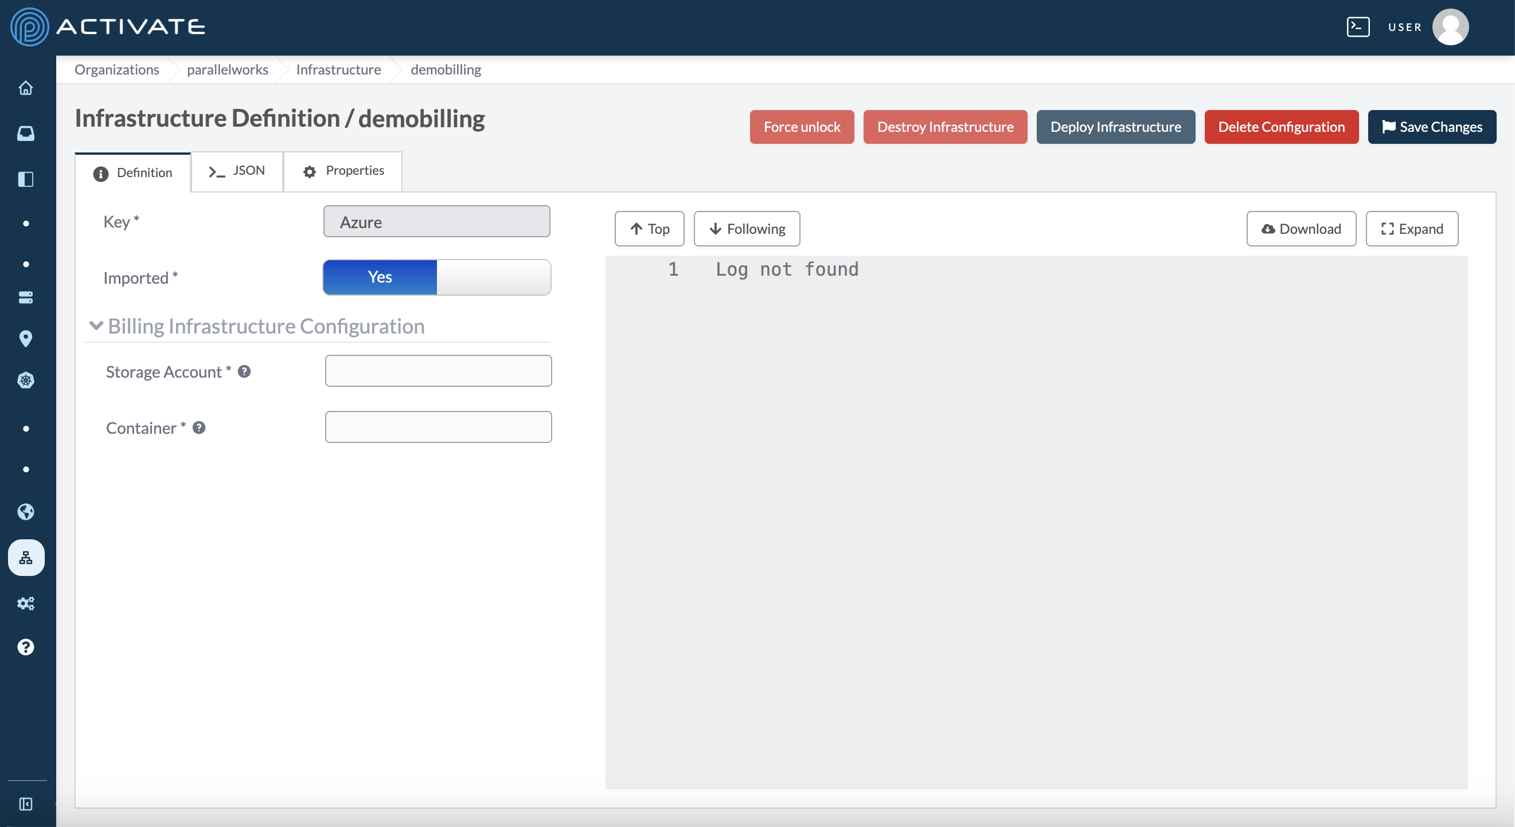This screenshot has height=827, width=1515.
Task: Click the Save Changes button
Action: [x=1431, y=126]
